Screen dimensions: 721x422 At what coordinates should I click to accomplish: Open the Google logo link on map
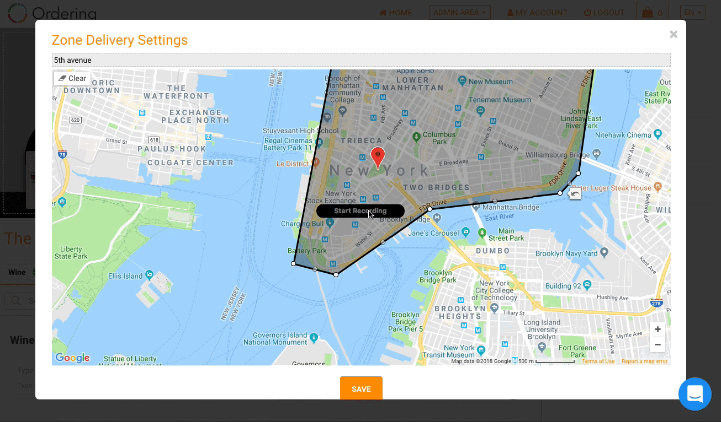(72, 358)
